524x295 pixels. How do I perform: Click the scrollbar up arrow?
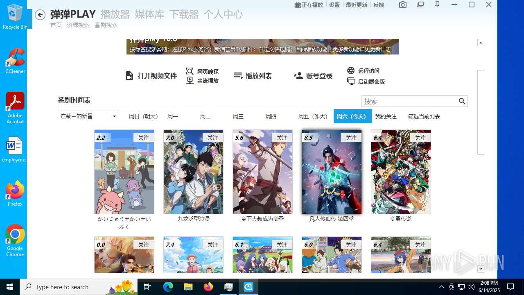pyautogui.click(x=481, y=43)
